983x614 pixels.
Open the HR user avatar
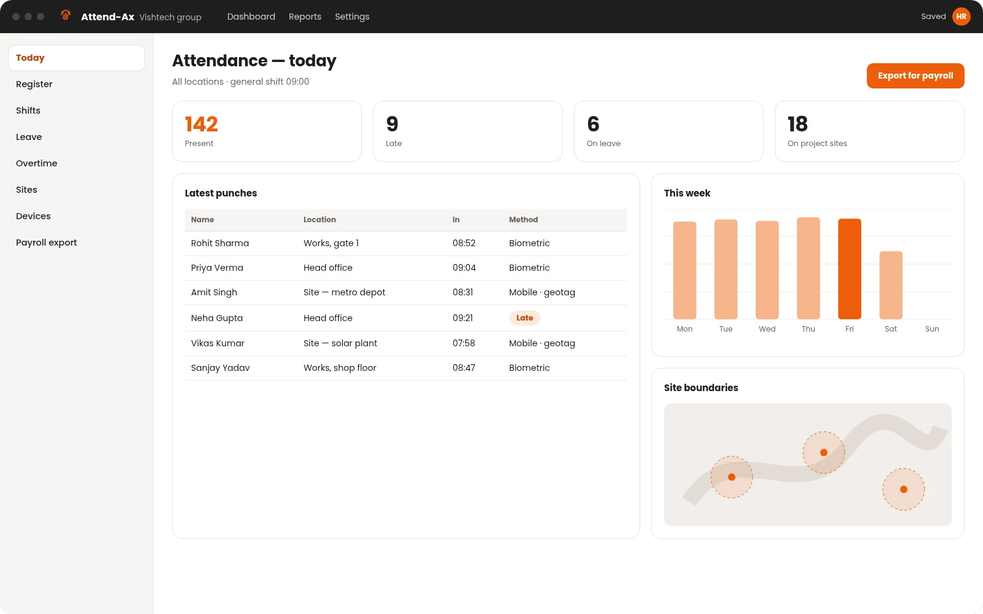[x=961, y=17]
